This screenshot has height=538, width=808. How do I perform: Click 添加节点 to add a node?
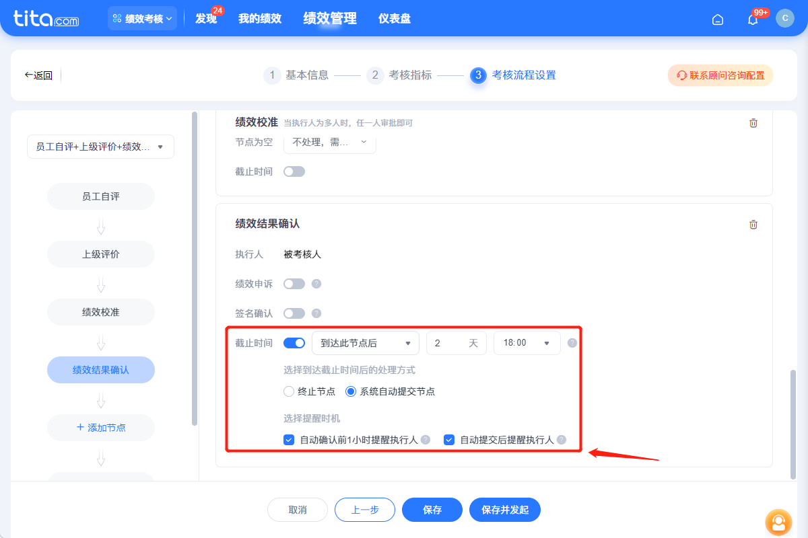pyautogui.click(x=100, y=428)
